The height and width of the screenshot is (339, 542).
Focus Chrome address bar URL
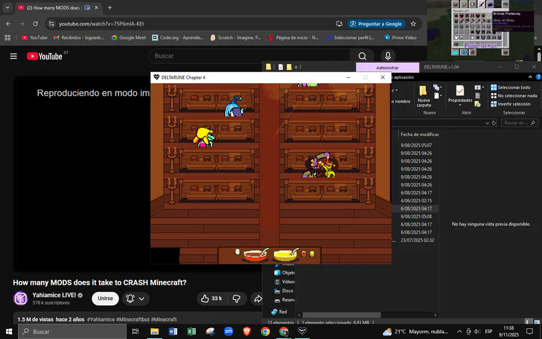coord(101,24)
